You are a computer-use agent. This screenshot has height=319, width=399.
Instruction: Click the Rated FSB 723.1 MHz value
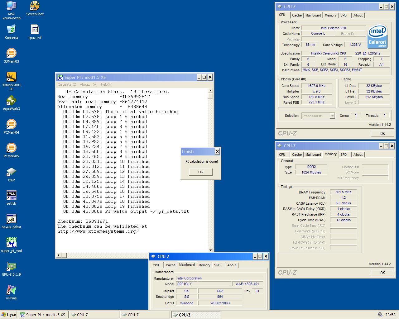(316, 102)
